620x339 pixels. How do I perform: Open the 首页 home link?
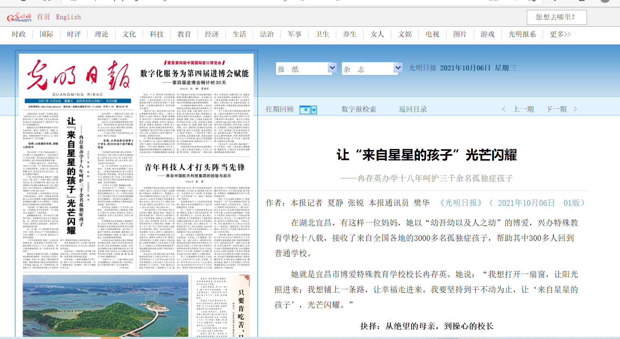(x=43, y=17)
